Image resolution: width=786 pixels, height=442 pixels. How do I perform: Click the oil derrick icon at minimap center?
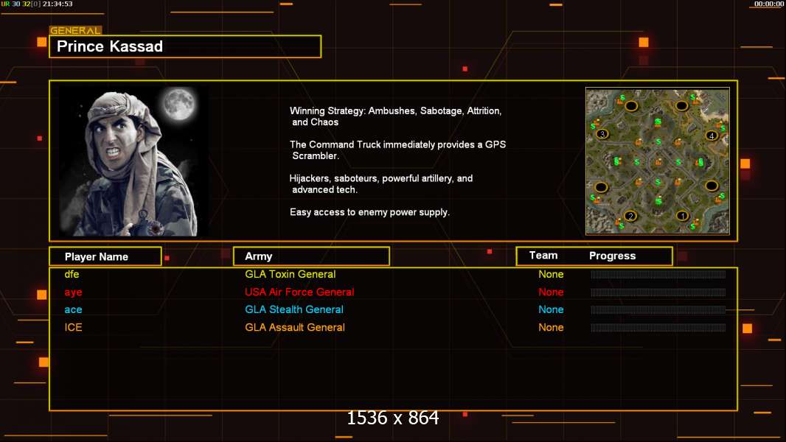click(x=658, y=162)
